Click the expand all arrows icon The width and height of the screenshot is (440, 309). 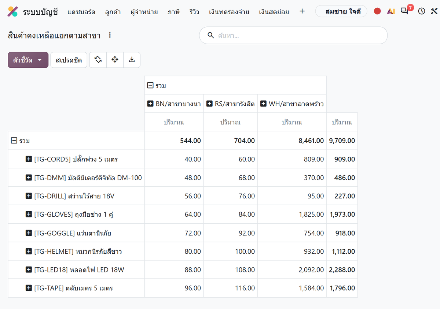click(x=115, y=60)
